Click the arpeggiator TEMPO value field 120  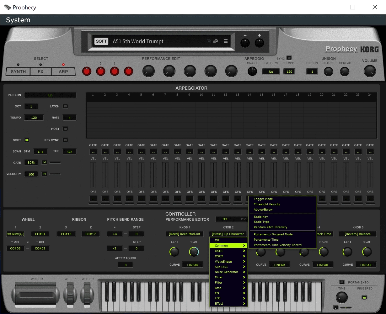34,118
